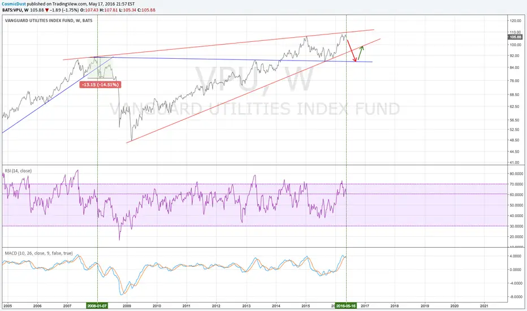Click the MACD 0.0000 axis label
This screenshot has height=311, width=527.
coord(516,270)
